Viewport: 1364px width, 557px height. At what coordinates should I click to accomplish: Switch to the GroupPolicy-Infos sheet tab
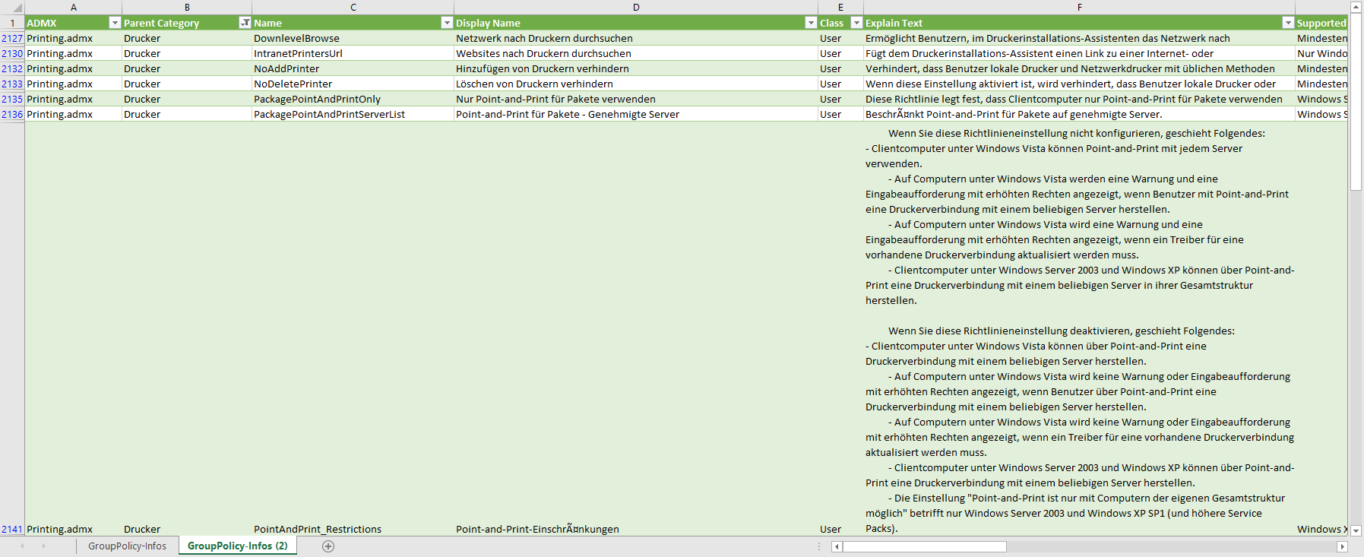coord(127,546)
